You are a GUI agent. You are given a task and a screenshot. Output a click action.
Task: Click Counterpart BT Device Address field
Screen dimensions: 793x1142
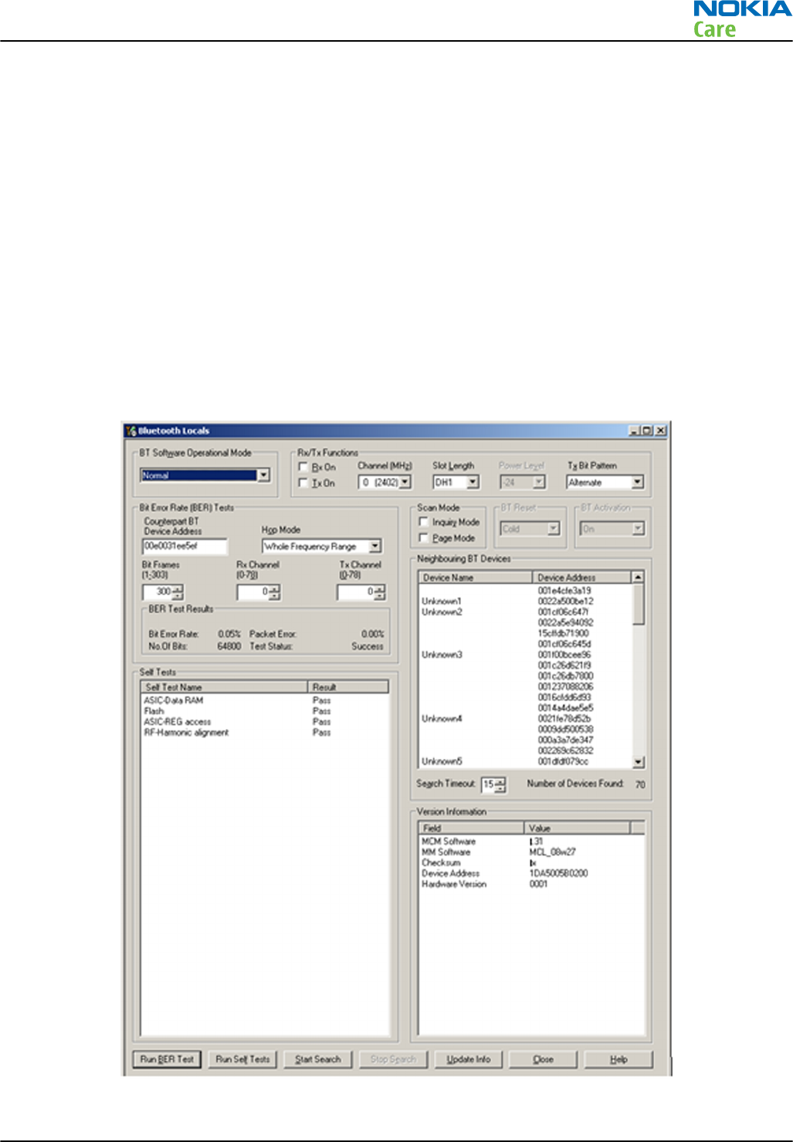185,546
